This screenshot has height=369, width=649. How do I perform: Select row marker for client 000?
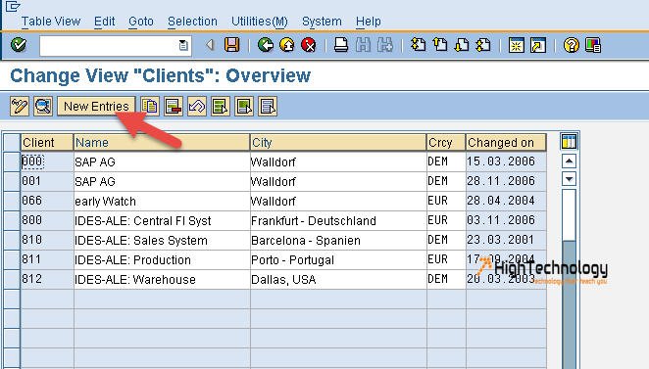(x=12, y=161)
